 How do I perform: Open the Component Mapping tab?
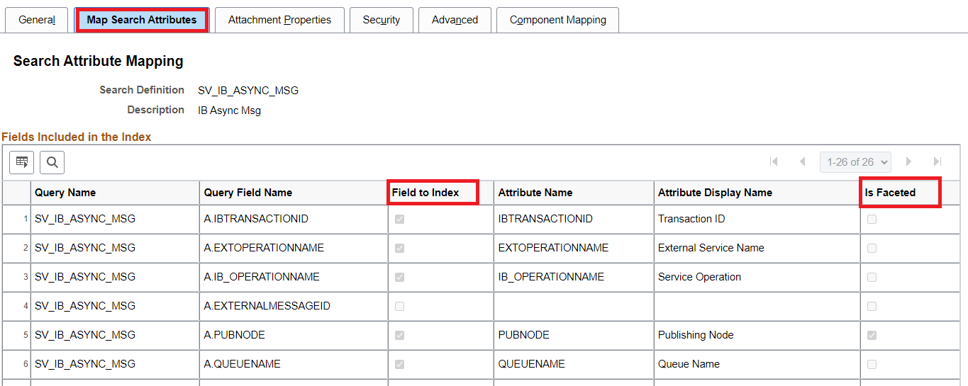tap(557, 20)
